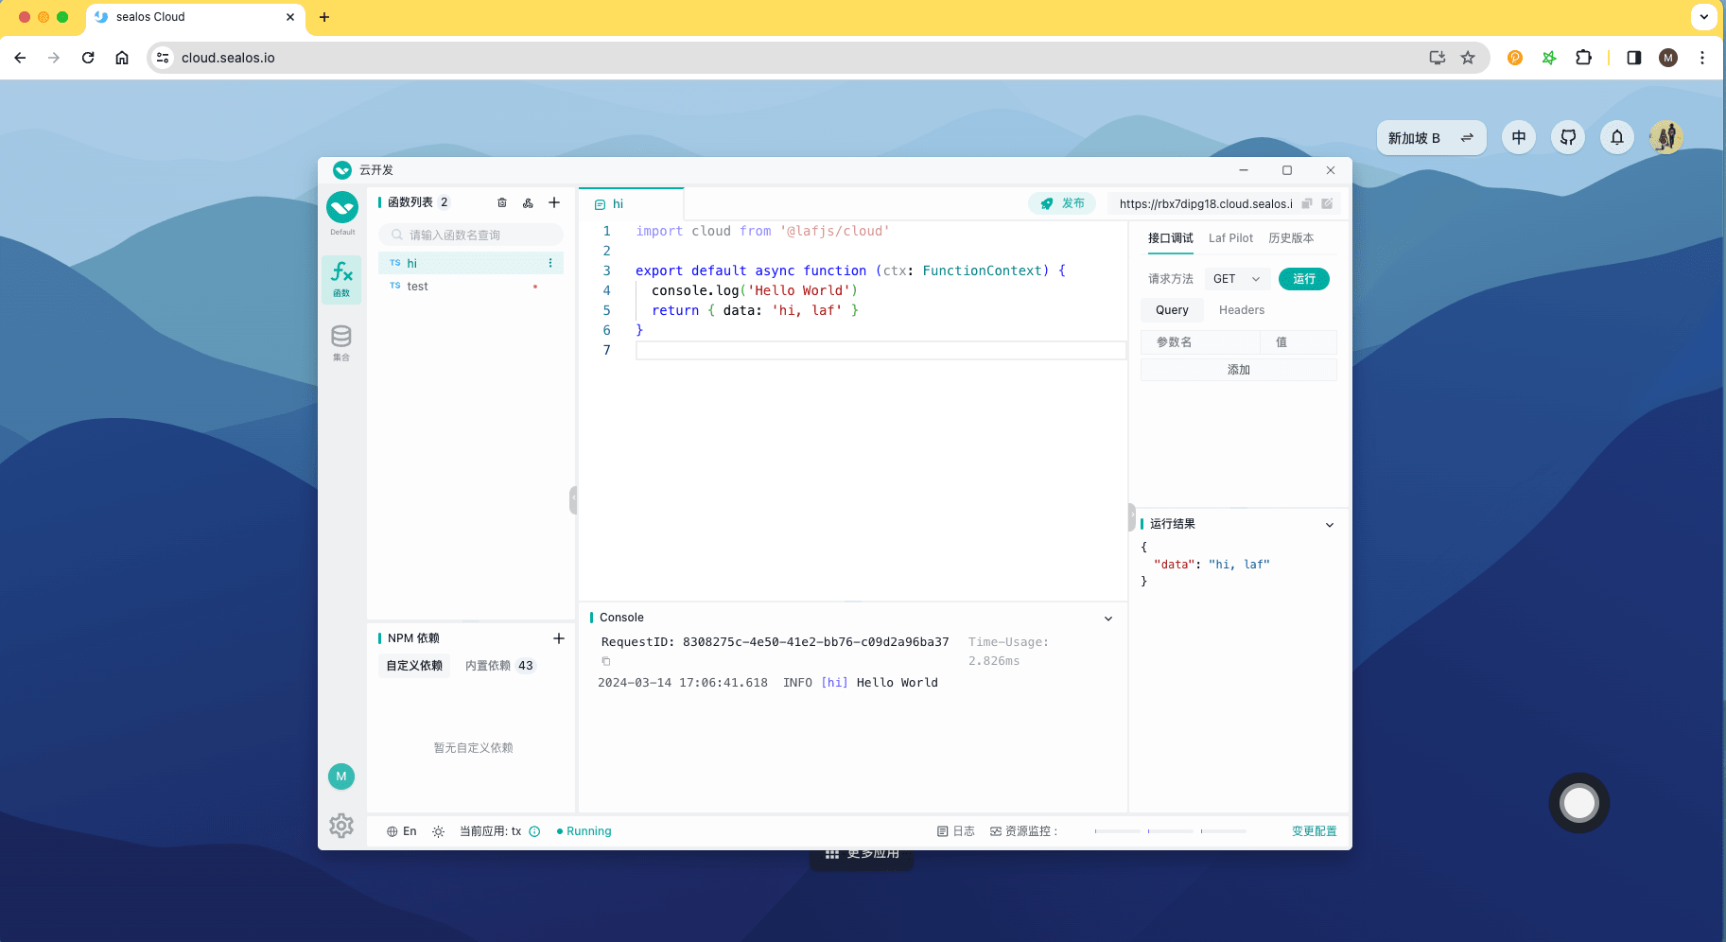Open the function recycle bin icon
This screenshot has width=1726, height=942.
tap(502, 202)
